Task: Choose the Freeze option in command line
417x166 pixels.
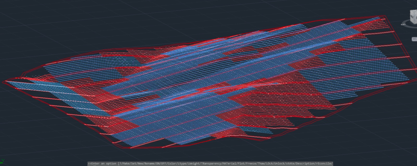Action: tap(251, 163)
